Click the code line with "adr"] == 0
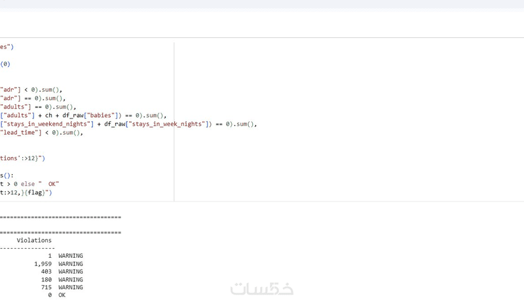 33,98
